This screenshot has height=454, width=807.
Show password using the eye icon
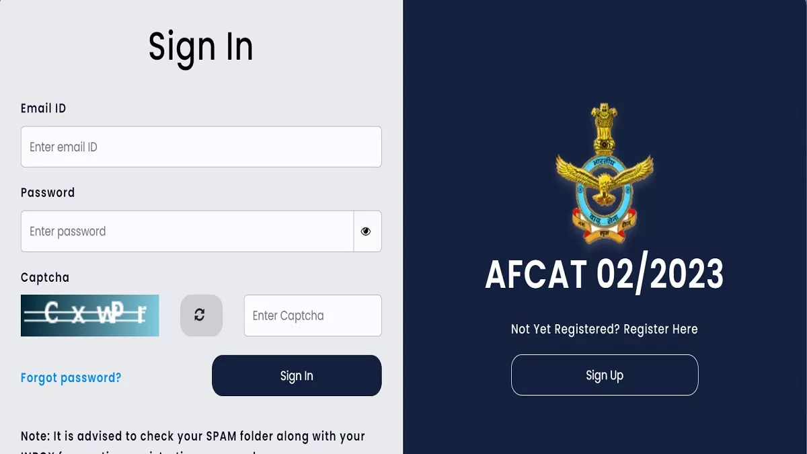coord(366,231)
